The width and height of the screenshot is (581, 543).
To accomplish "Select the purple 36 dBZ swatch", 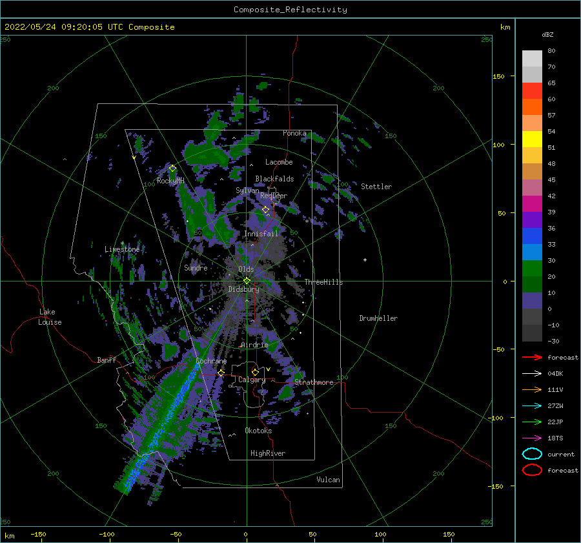I will 532,220.
